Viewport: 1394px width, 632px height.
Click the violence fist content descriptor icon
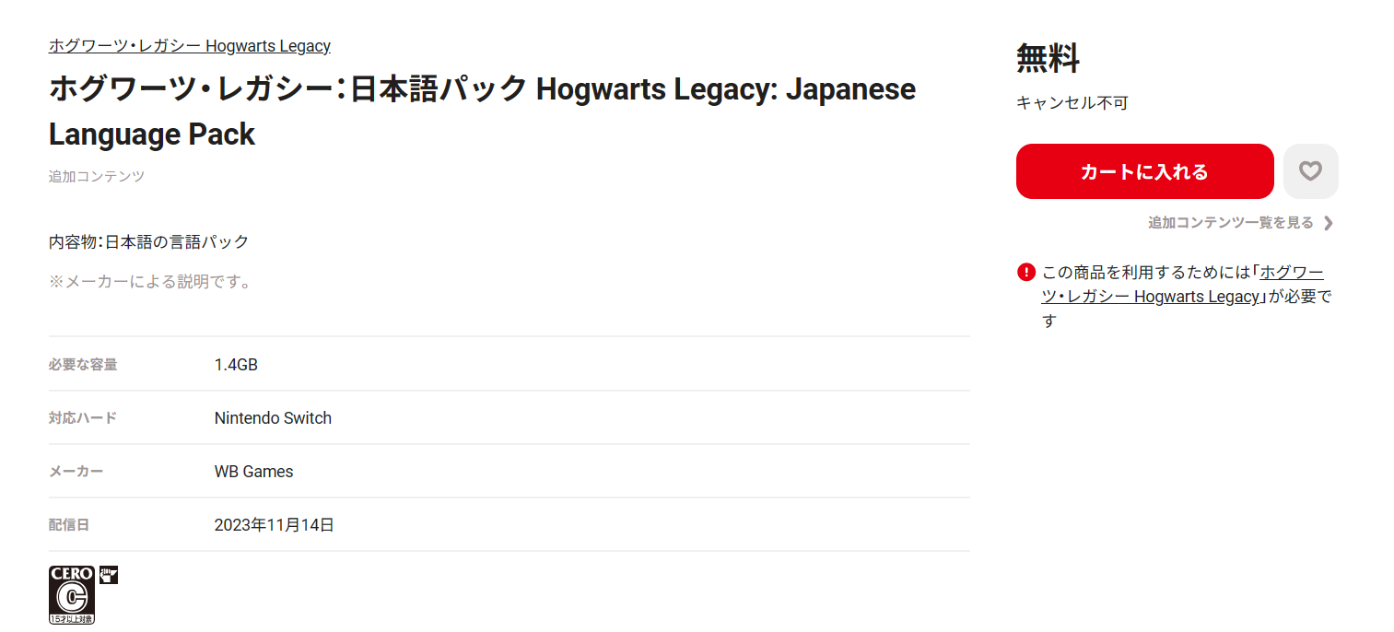pyautogui.click(x=109, y=575)
